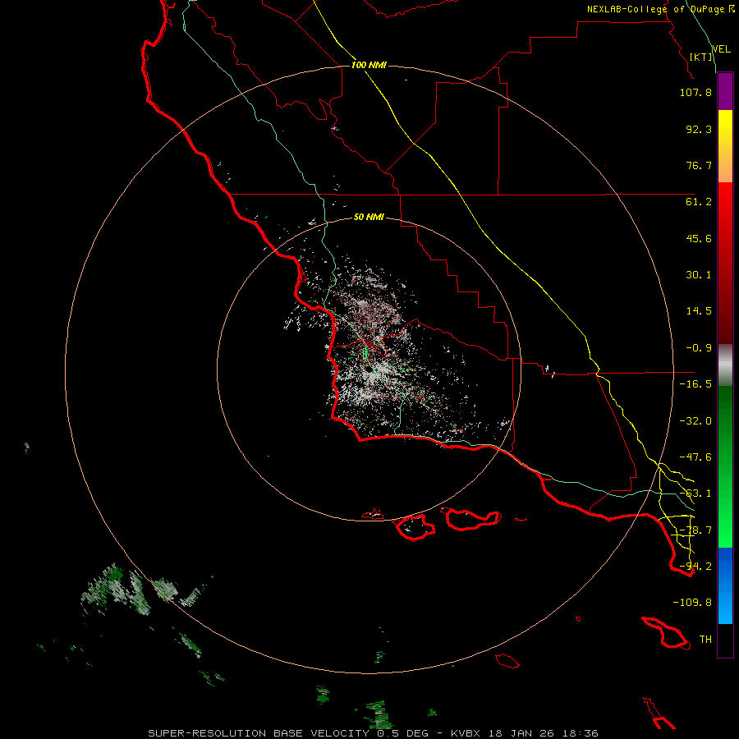Click the 100 NMI range ring label

coord(369,65)
